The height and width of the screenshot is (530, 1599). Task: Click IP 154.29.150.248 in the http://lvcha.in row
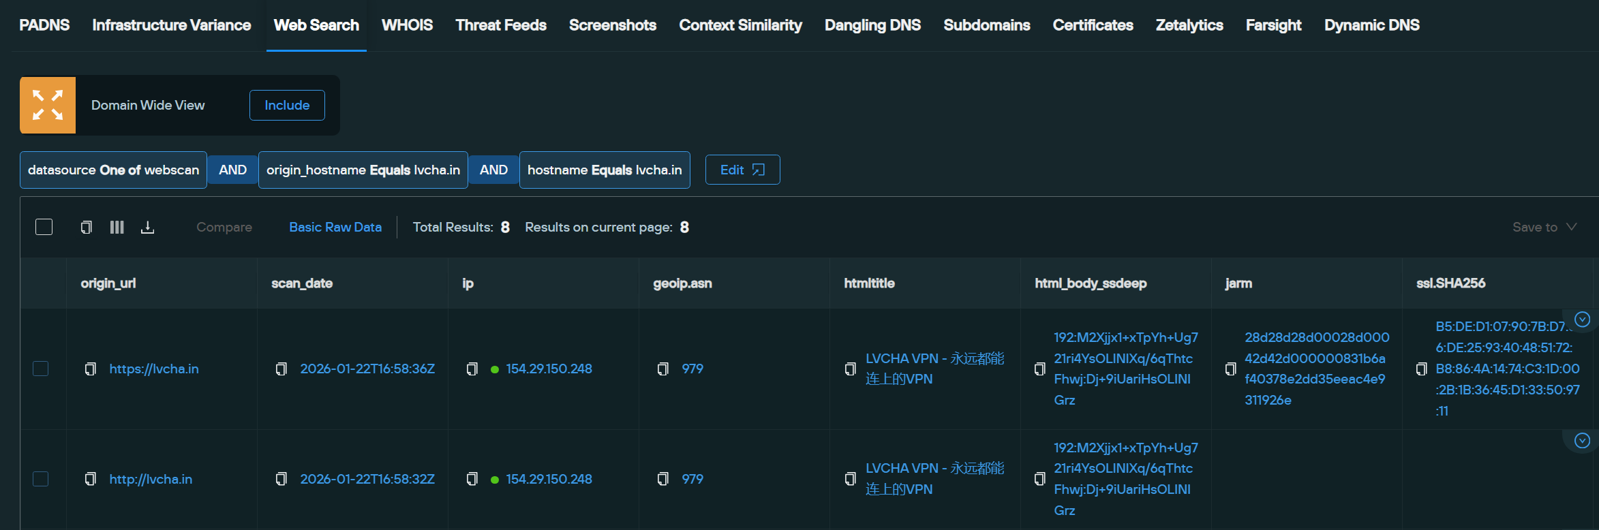pos(549,479)
